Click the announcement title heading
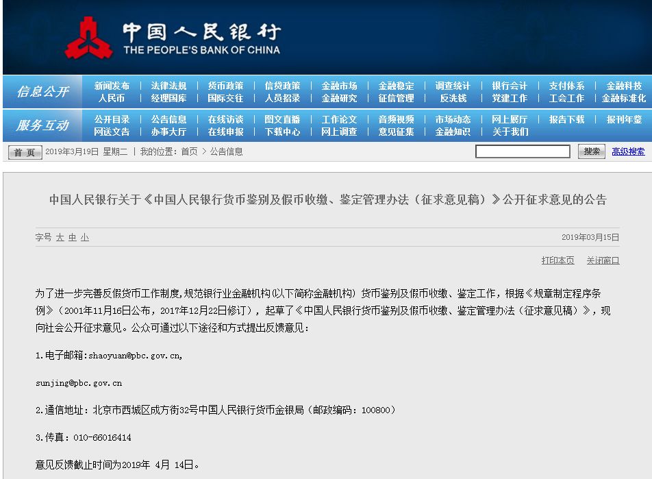The height and width of the screenshot is (479, 652). click(x=328, y=200)
